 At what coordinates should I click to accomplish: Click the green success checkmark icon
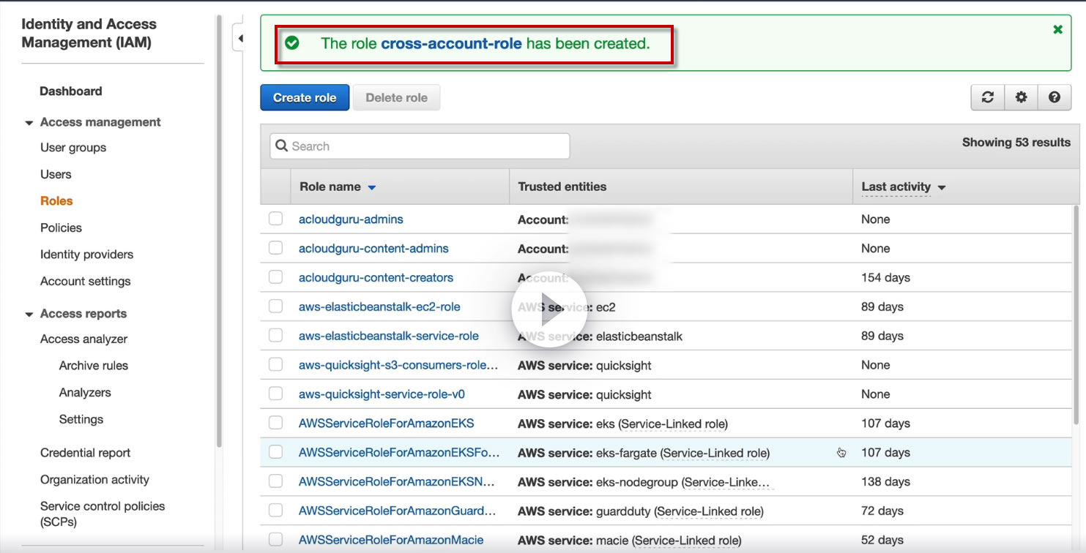292,43
